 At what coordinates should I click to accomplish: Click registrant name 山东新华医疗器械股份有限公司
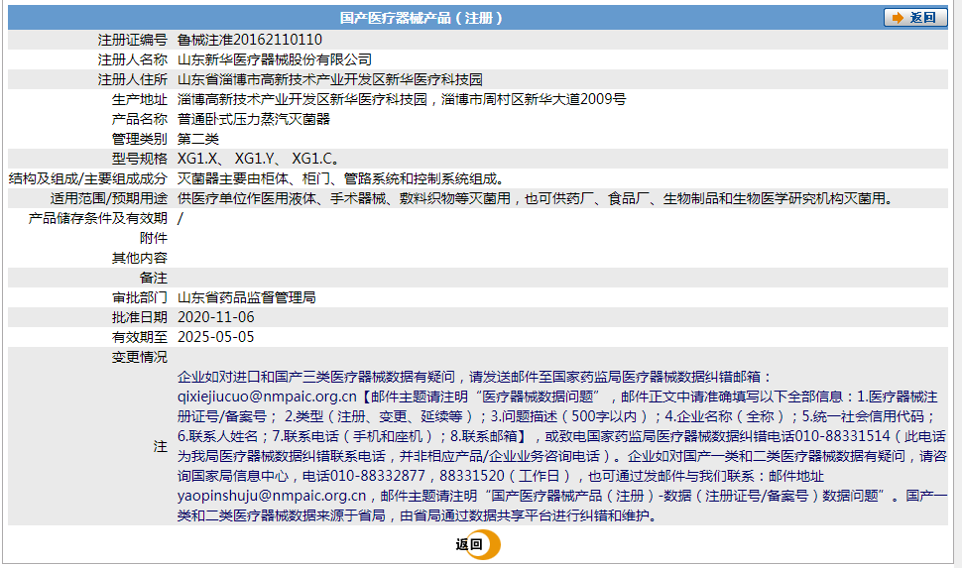(275, 59)
